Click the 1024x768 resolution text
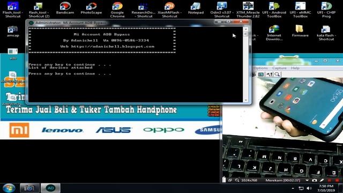343x193 pixels. 249,180
